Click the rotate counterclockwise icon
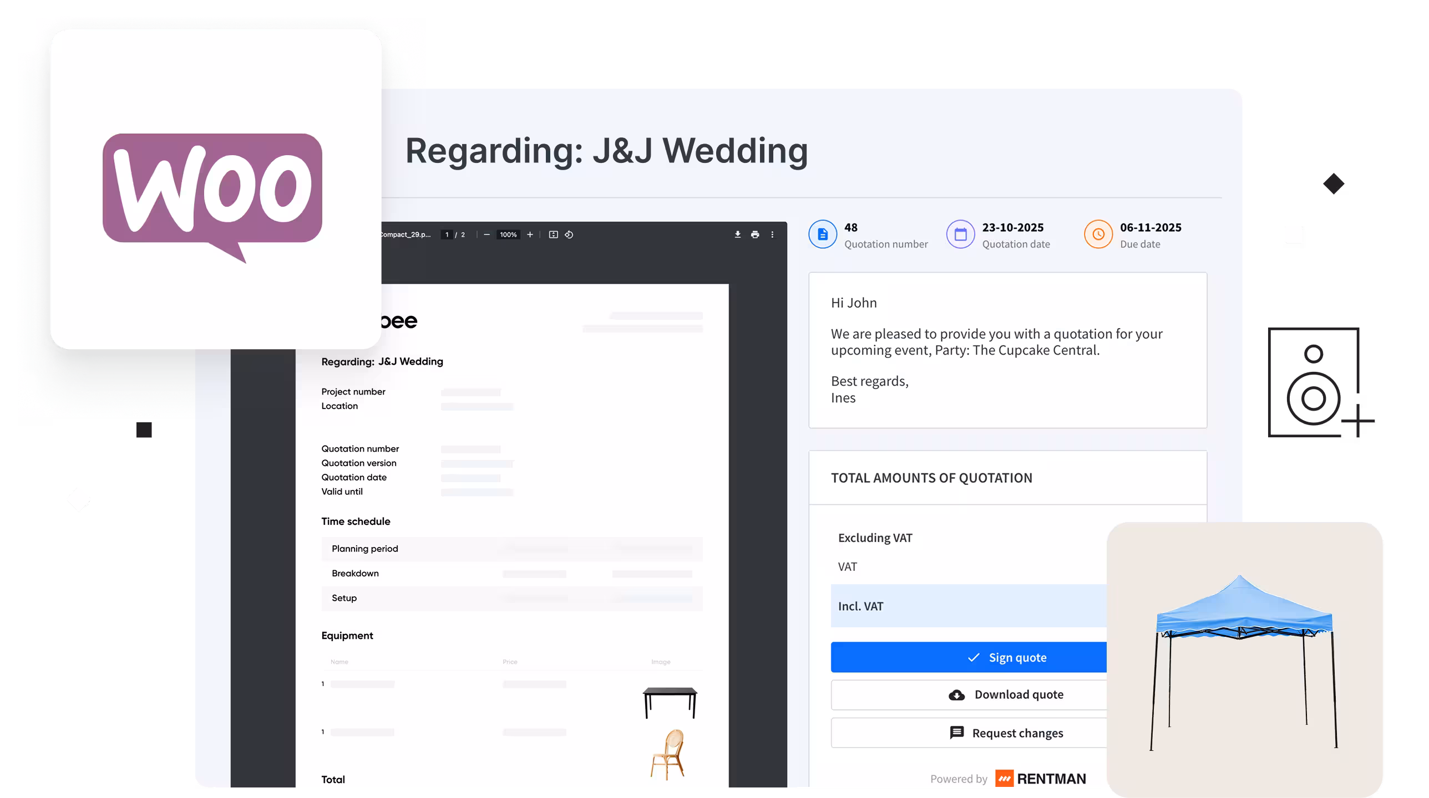 [569, 234]
